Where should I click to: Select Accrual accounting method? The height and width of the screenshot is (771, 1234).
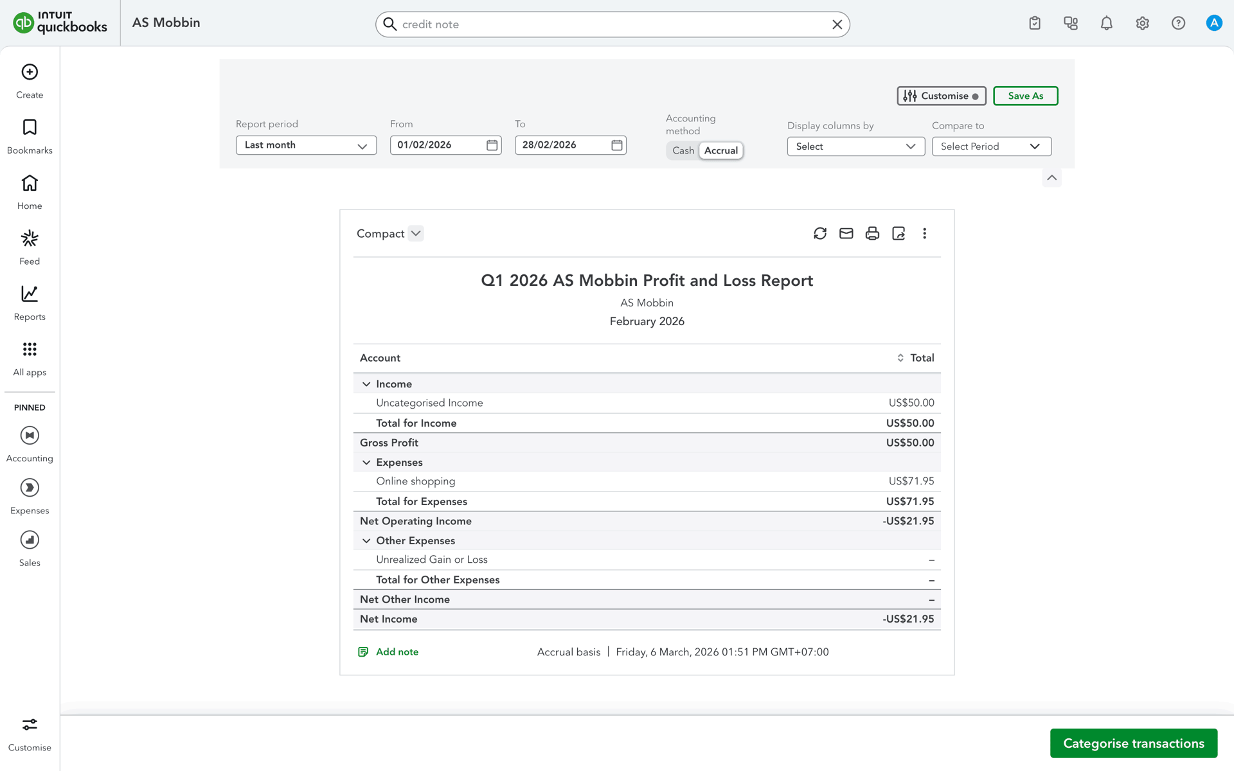coord(721,150)
